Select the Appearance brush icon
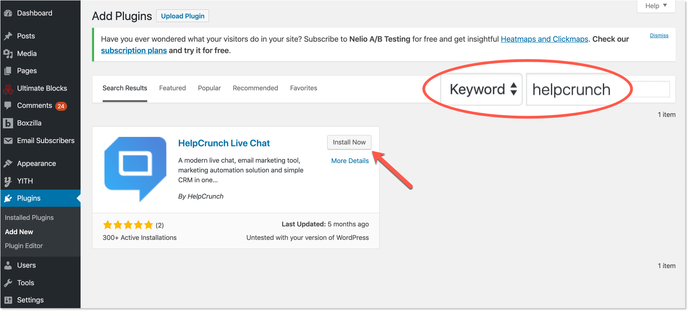688x311 pixels. point(8,163)
